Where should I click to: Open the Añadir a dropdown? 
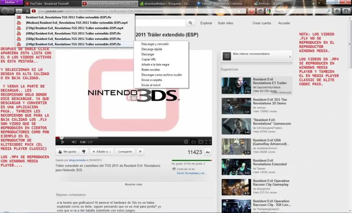click(102, 152)
